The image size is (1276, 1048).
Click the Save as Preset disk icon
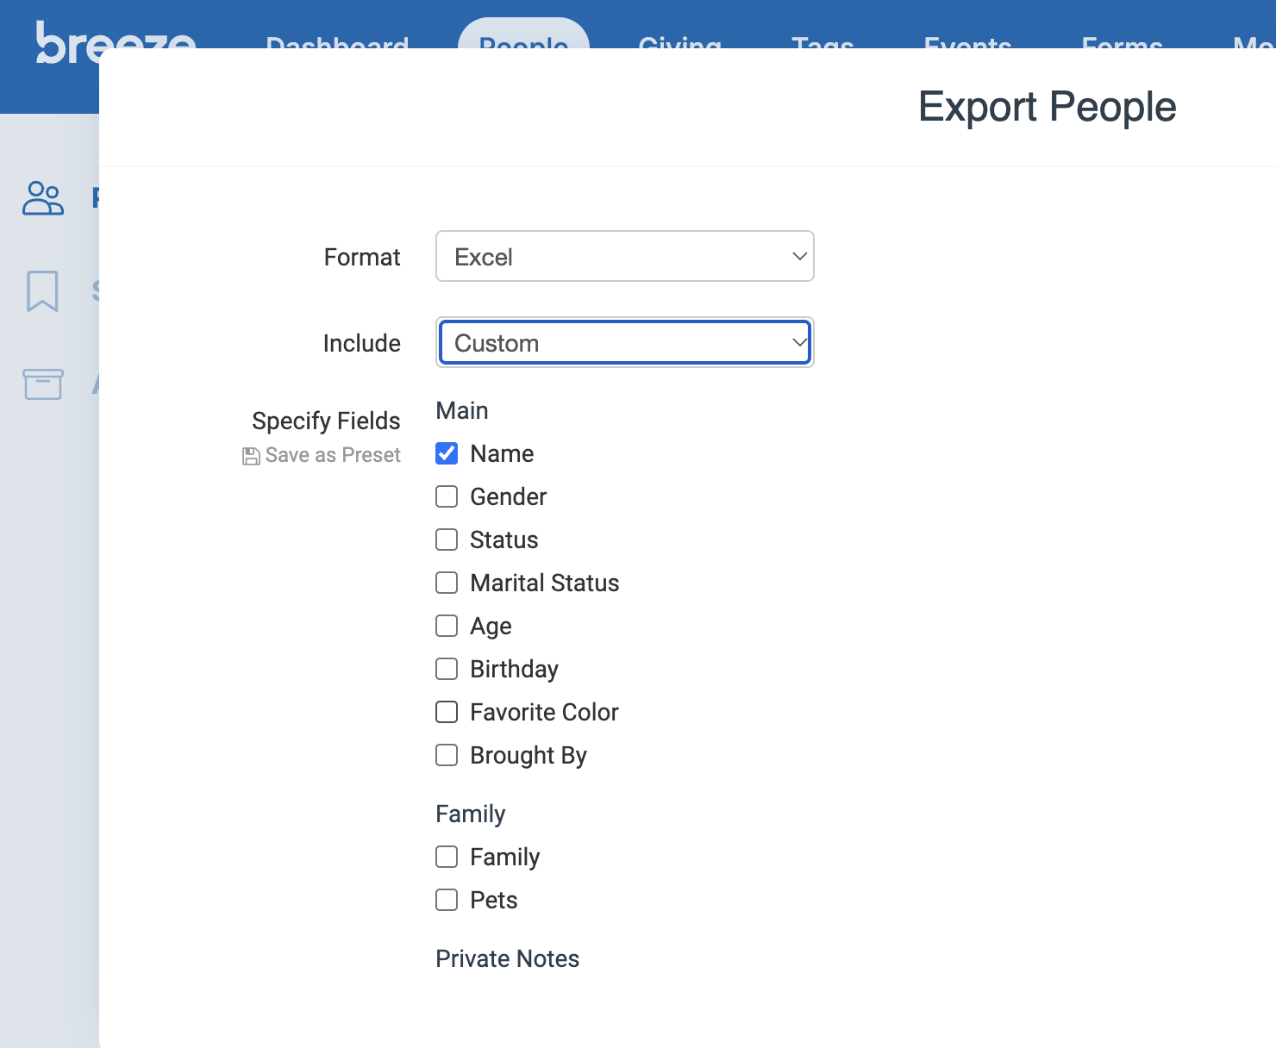251,456
